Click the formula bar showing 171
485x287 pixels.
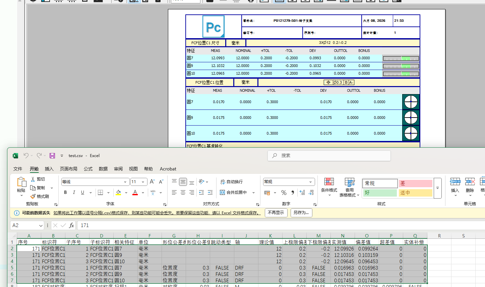(x=282, y=225)
